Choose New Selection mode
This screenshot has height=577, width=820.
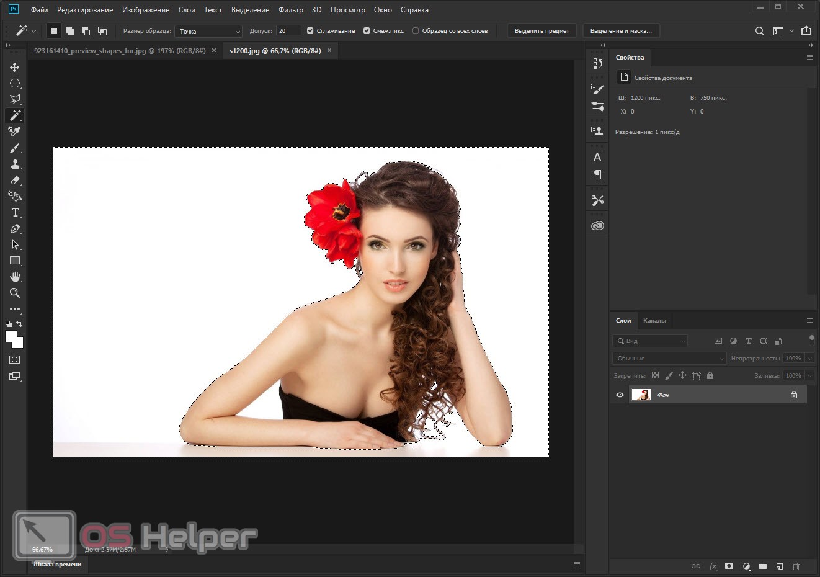[x=54, y=31]
